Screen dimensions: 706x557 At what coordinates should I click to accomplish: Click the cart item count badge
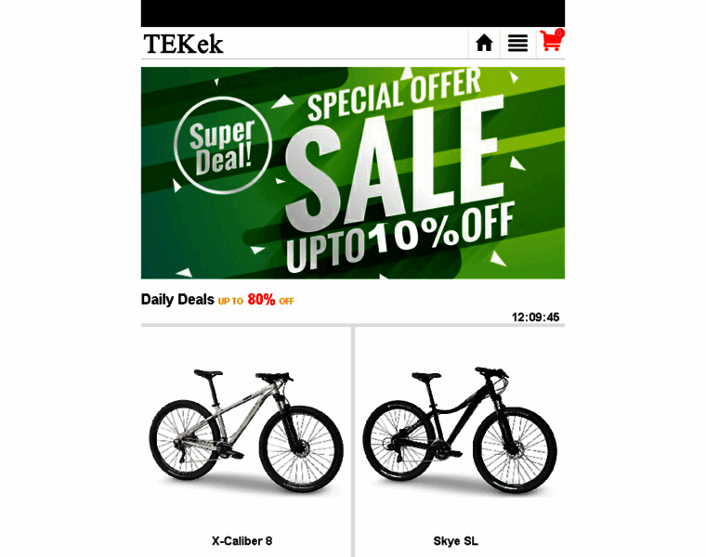pyautogui.click(x=559, y=32)
